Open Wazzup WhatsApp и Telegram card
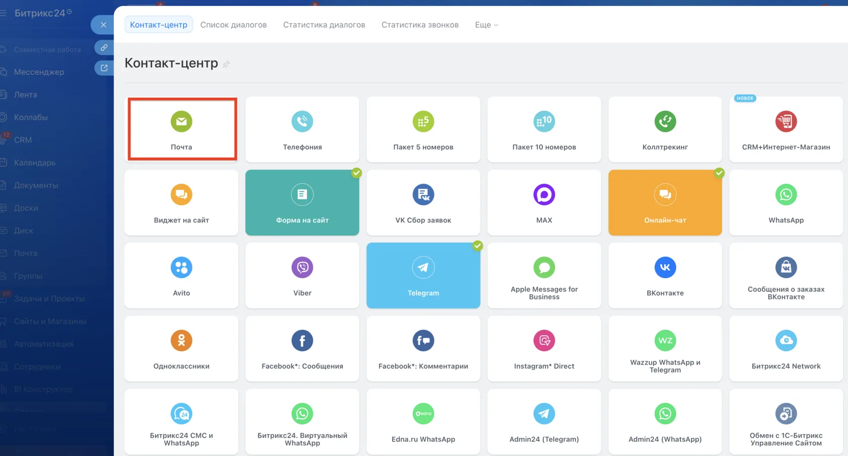 click(665, 348)
